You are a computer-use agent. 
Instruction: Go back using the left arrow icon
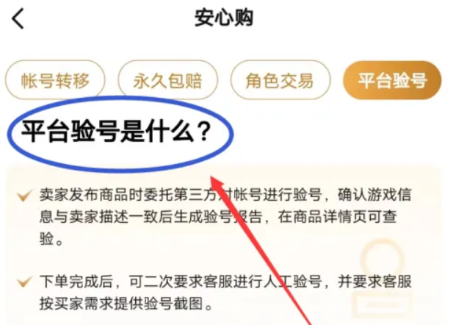(x=18, y=18)
